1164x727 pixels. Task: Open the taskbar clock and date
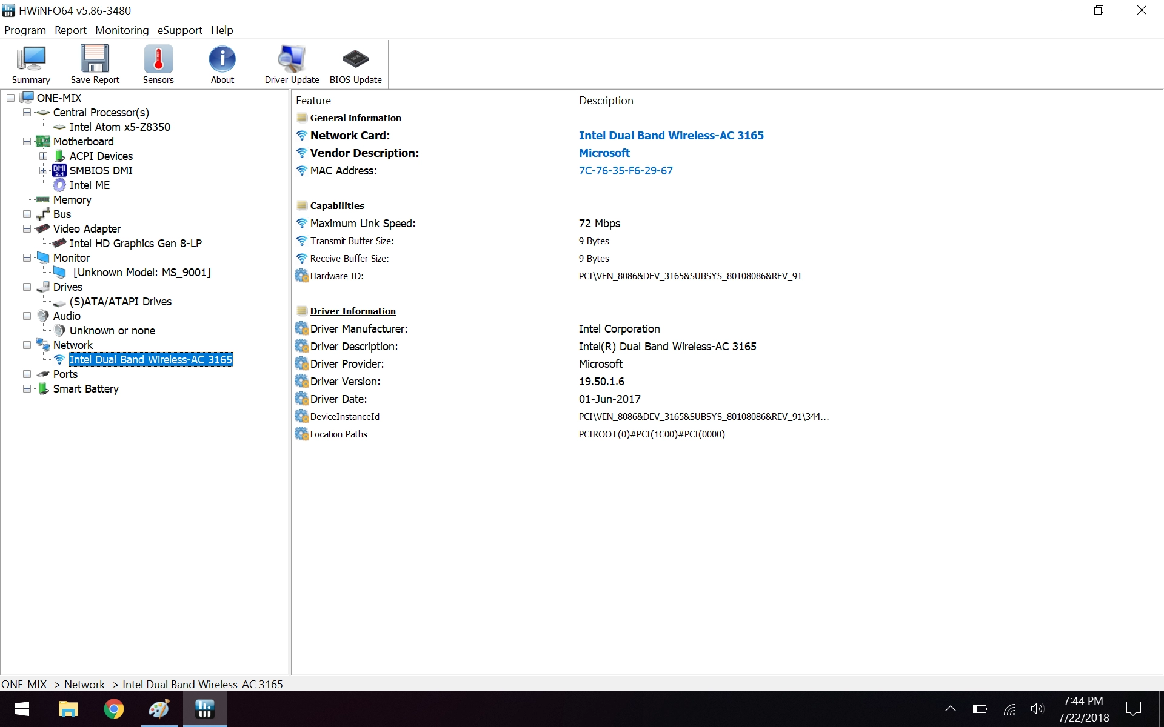pos(1084,709)
